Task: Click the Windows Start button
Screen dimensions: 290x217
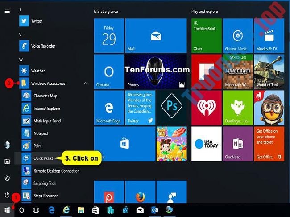Action: pyautogui.click(x=7, y=209)
